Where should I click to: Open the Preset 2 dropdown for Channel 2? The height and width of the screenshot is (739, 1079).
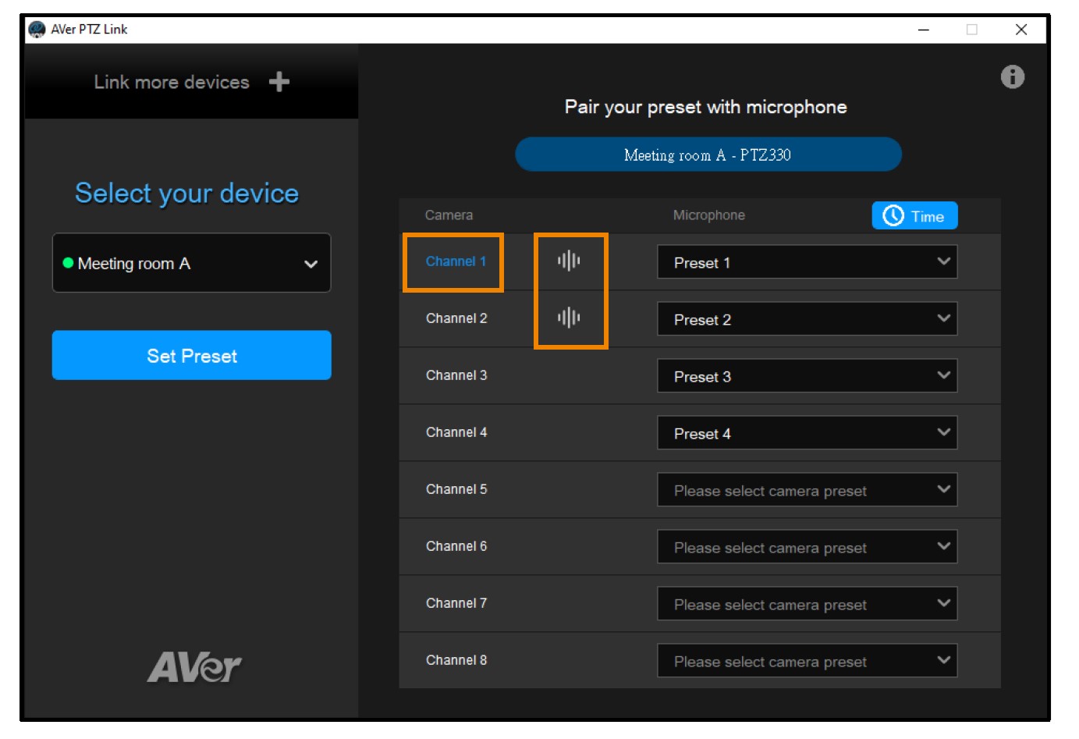(x=807, y=319)
